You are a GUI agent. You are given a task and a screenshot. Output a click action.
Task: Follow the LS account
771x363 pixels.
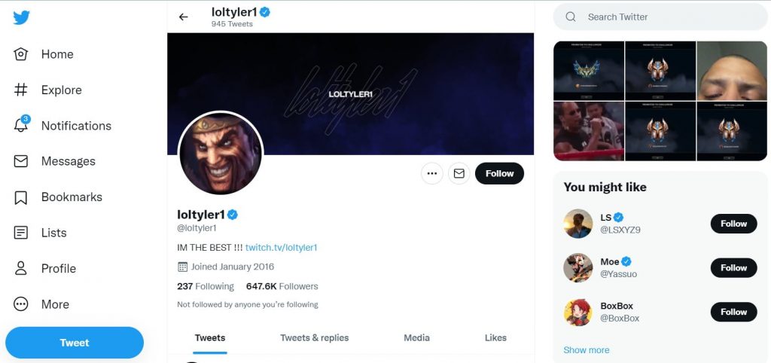pos(733,224)
